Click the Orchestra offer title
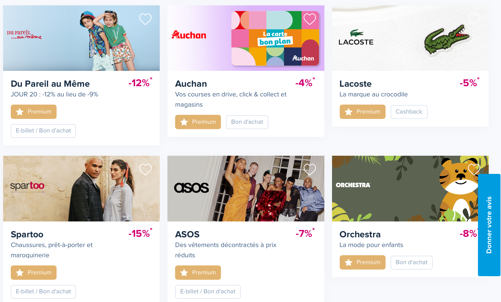501x302 pixels. click(360, 234)
